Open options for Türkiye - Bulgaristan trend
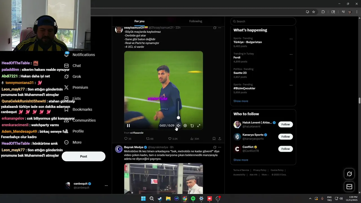The width and height of the screenshot is (361, 203). click(x=291, y=39)
